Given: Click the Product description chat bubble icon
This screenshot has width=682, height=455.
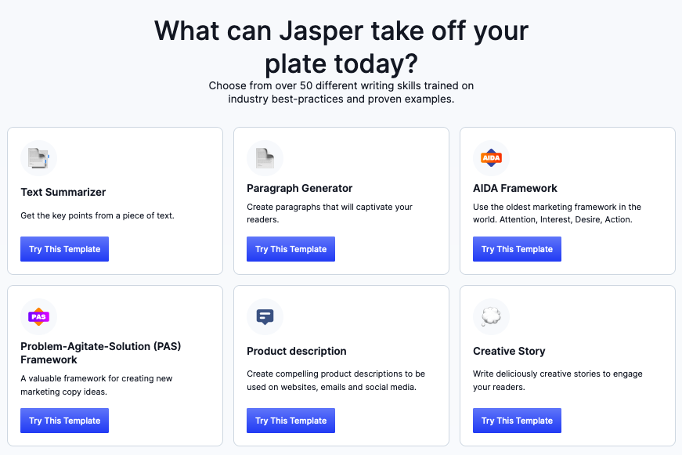Looking at the screenshot, I should point(265,316).
